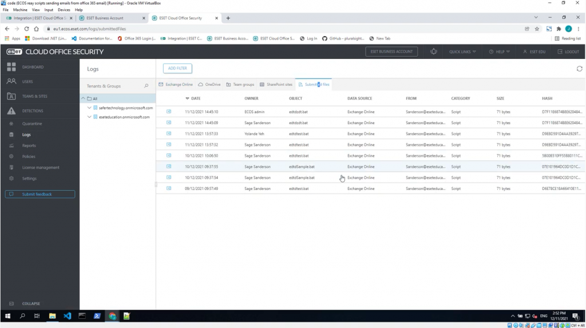Open the Users section icon

pos(11,81)
